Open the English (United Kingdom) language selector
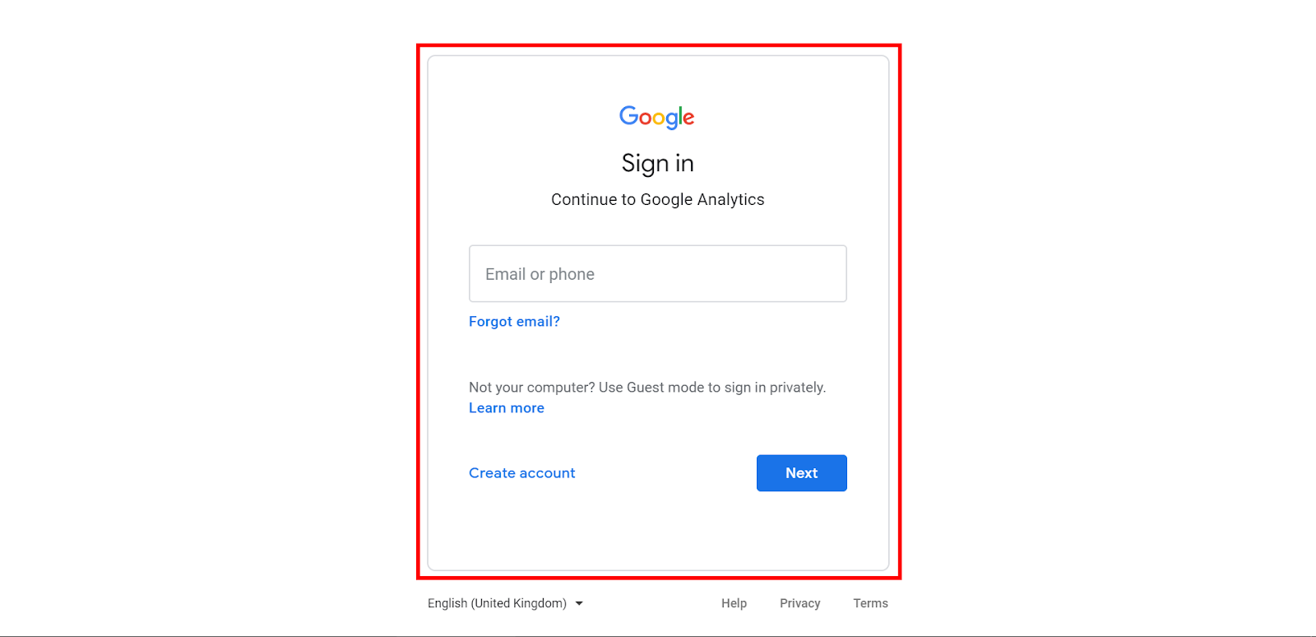The image size is (1316, 637). tap(497, 603)
